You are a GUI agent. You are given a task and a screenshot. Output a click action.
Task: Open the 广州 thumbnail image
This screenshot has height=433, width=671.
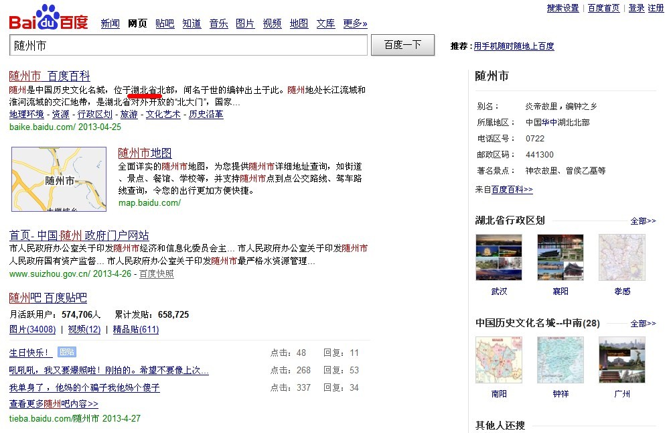(622, 359)
